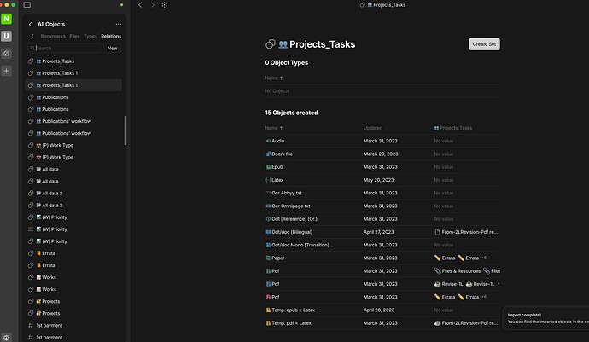The width and height of the screenshot is (589, 342).
Task: Open Odt [Reference] (Or.) object
Action: [x=294, y=219]
